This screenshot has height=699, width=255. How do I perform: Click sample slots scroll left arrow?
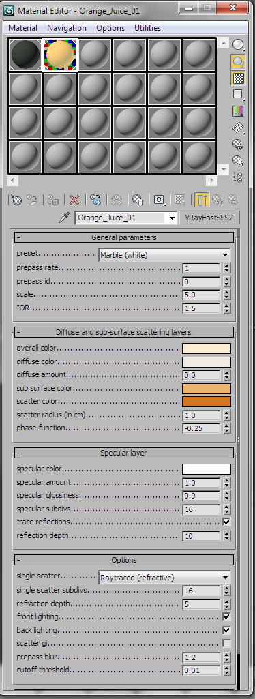tap(12, 181)
